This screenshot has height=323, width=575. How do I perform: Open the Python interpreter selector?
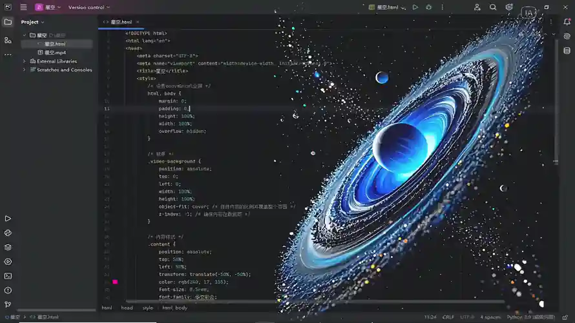530,317
